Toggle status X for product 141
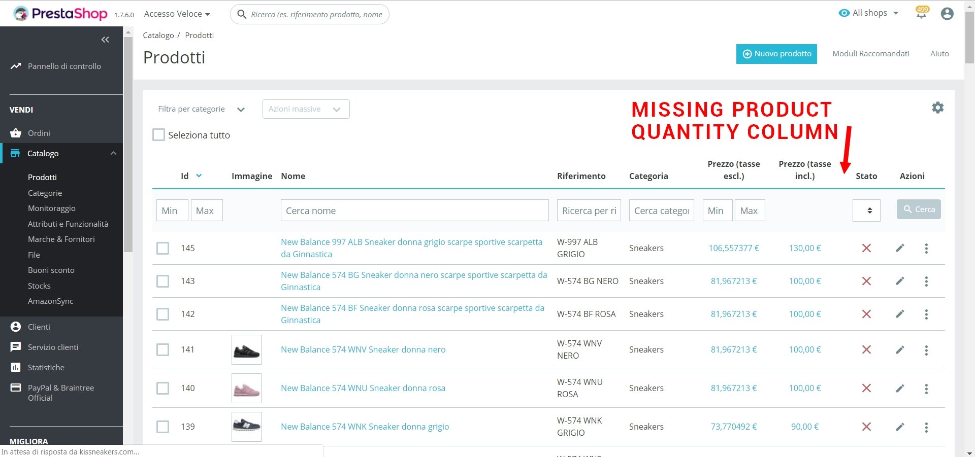This screenshot has height=457, width=975. 866,349
